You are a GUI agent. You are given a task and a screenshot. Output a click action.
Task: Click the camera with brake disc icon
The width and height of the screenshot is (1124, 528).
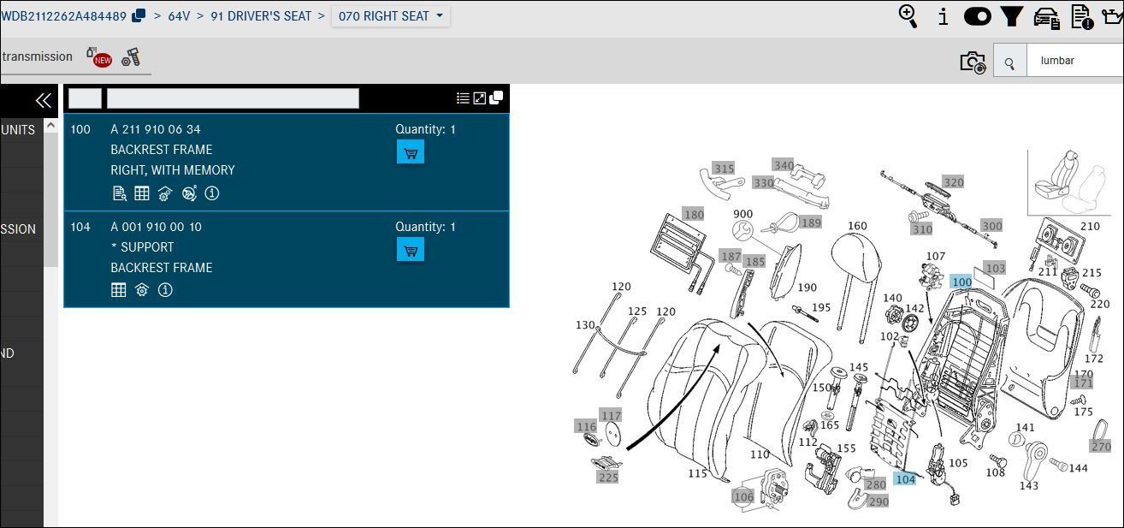[x=973, y=62]
